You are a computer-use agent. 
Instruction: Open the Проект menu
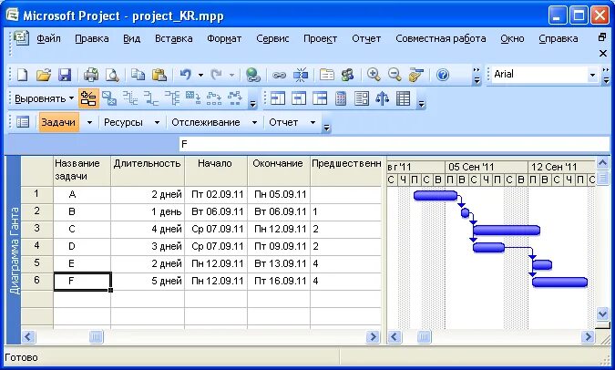pos(320,38)
